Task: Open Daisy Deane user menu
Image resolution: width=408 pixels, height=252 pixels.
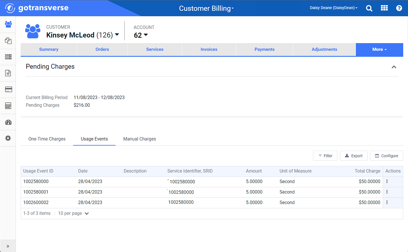Action: pyautogui.click(x=333, y=8)
